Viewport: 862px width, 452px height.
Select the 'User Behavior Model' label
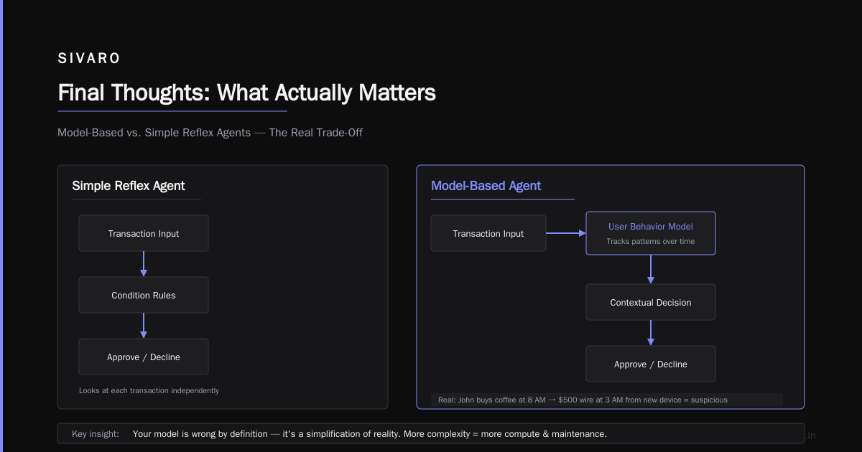[x=651, y=226]
